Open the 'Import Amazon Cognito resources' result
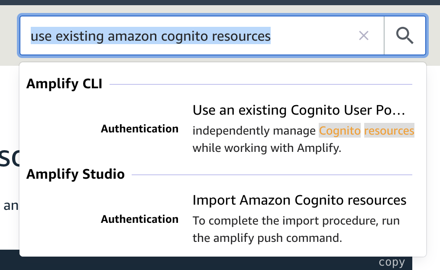Image resolution: width=440 pixels, height=270 pixels. [299, 200]
